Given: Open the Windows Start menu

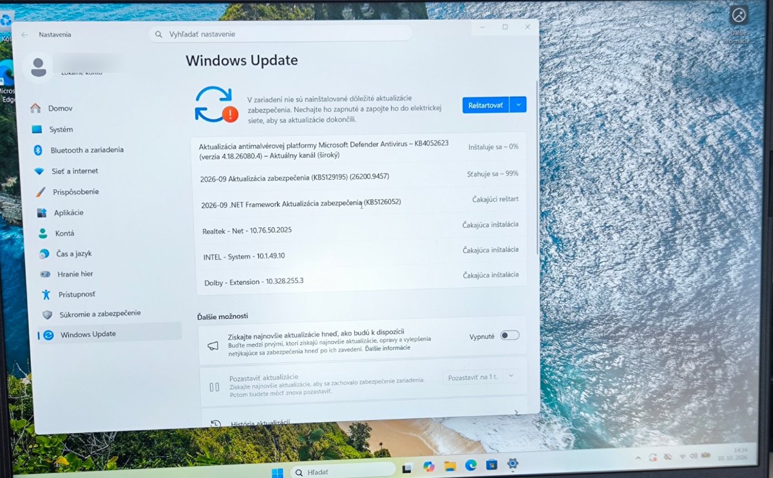Looking at the screenshot, I should (x=277, y=472).
